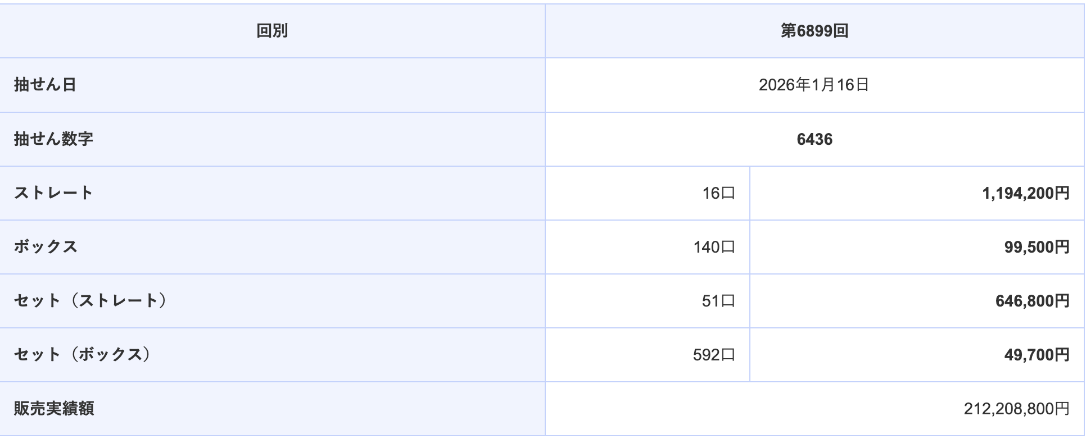Click the 1,194,200円 prize amount
Viewport: 1086px width, 439px height.
pyautogui.click(x=1025, y=193)
